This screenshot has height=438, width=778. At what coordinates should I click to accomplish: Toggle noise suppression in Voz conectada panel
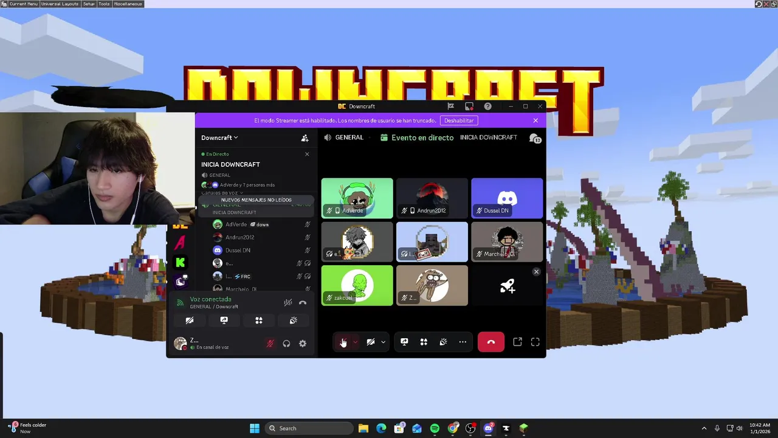pyautogui.click(x=288, y=302)
